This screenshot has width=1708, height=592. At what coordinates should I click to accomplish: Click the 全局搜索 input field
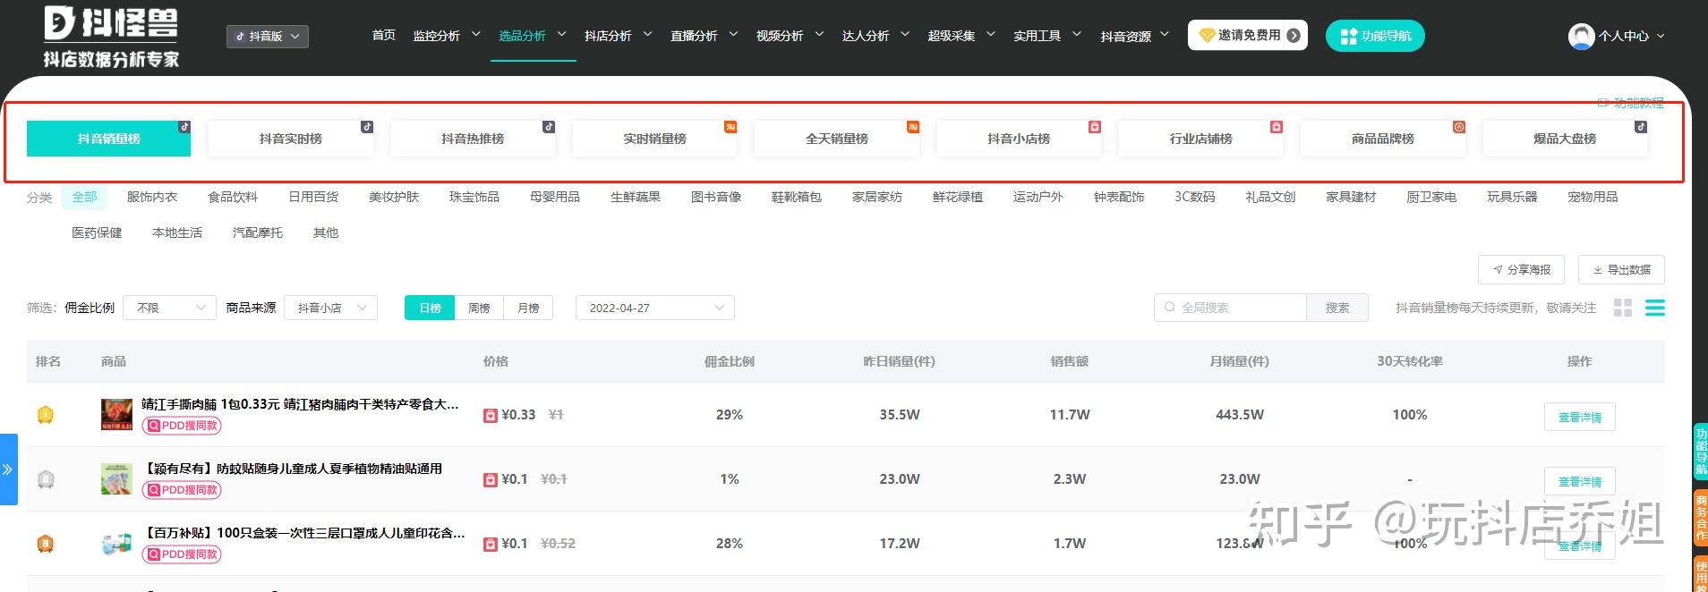tap(1230, 308)
